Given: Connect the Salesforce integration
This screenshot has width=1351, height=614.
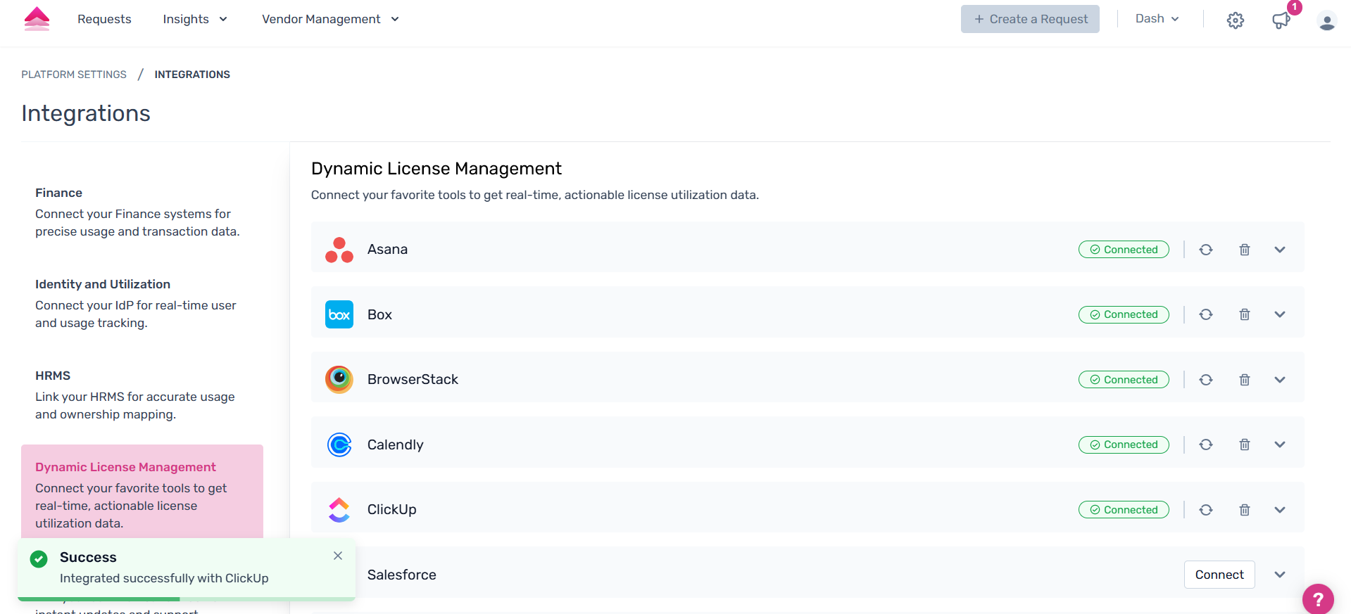Looking at the screenshot, I should pos(1219,575).
